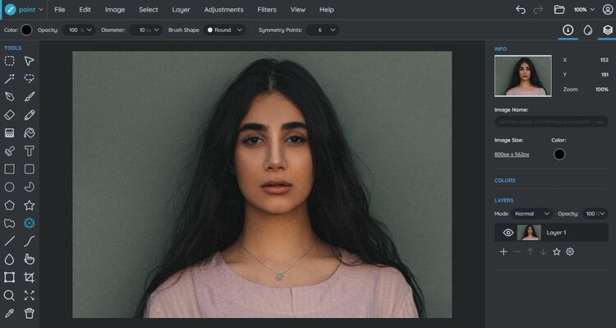This screenshot has height=328, width=616.
Task: Redo the last action
Action: (538, 9)
